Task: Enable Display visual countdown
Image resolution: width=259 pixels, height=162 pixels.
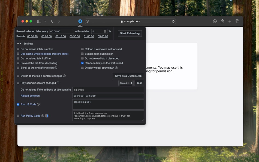Action: (82, 68)
